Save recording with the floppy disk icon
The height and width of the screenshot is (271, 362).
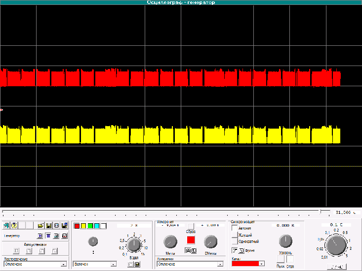[x=49, y=225]
